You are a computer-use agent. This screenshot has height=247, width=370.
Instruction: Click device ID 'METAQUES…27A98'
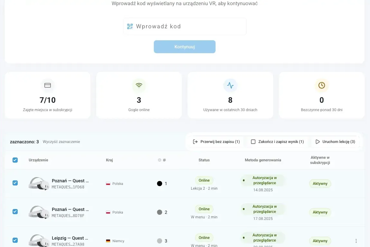click(68, 244)
